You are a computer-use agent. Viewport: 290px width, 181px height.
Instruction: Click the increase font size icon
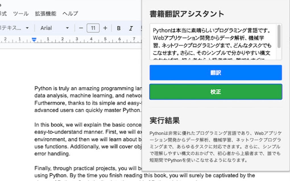pyautogui.click(x=105, y=28)
